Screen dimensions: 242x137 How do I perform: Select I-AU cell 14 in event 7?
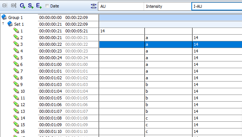tap(217, 71)
